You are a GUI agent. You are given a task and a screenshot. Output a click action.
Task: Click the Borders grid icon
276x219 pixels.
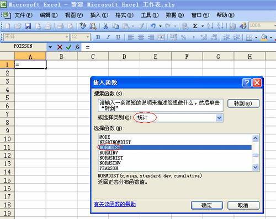(x=249, y=37)
